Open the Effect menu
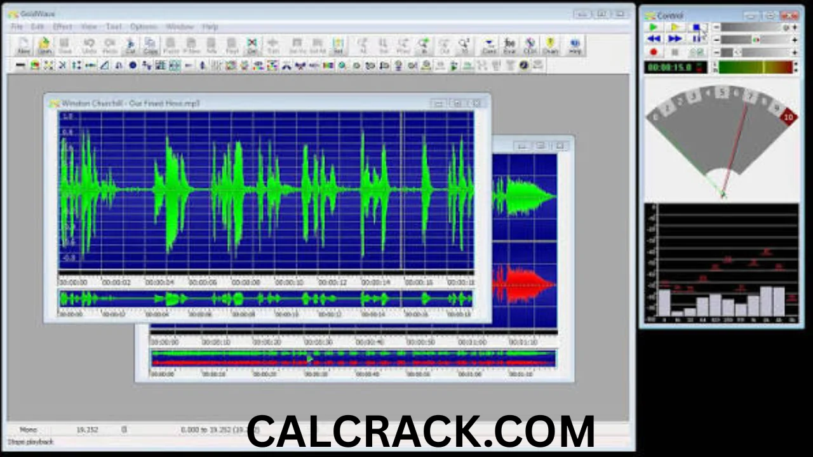Viewport: 813px width, 457px height. (x=62, y=27)
